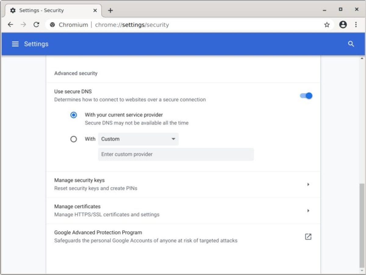Click the profile avatar icon

tap(342, 25)
